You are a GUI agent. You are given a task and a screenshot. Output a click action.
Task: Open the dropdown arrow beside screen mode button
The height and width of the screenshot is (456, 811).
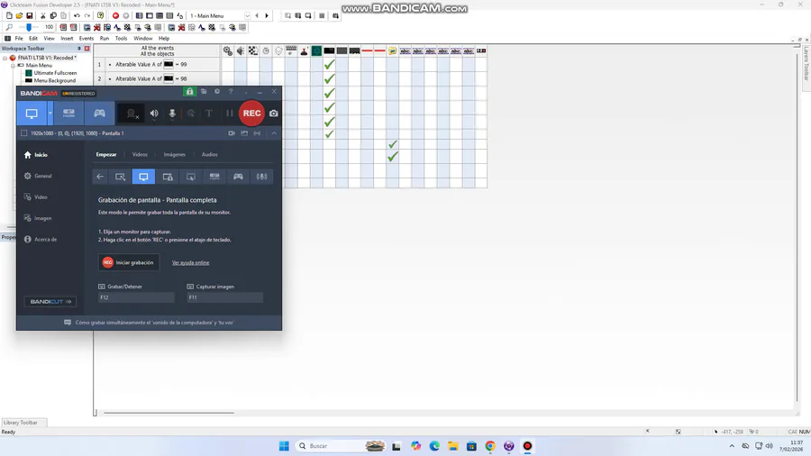point(50,114)
